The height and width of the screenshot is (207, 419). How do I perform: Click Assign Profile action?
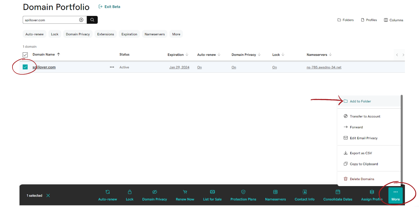(372, 195)
